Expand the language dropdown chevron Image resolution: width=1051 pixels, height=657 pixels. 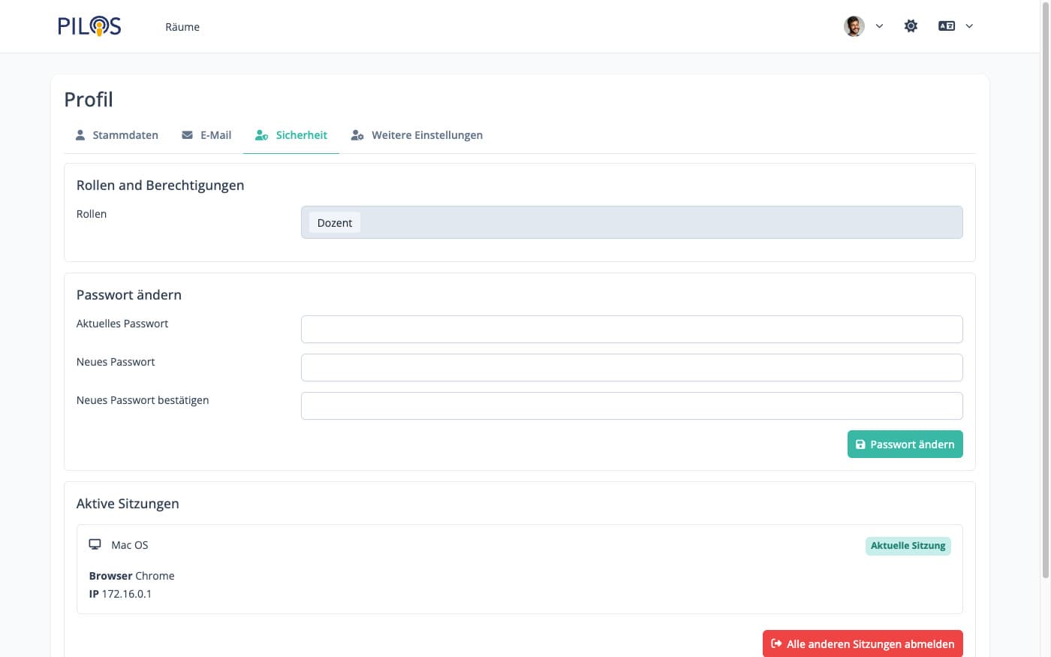[969, 26]
